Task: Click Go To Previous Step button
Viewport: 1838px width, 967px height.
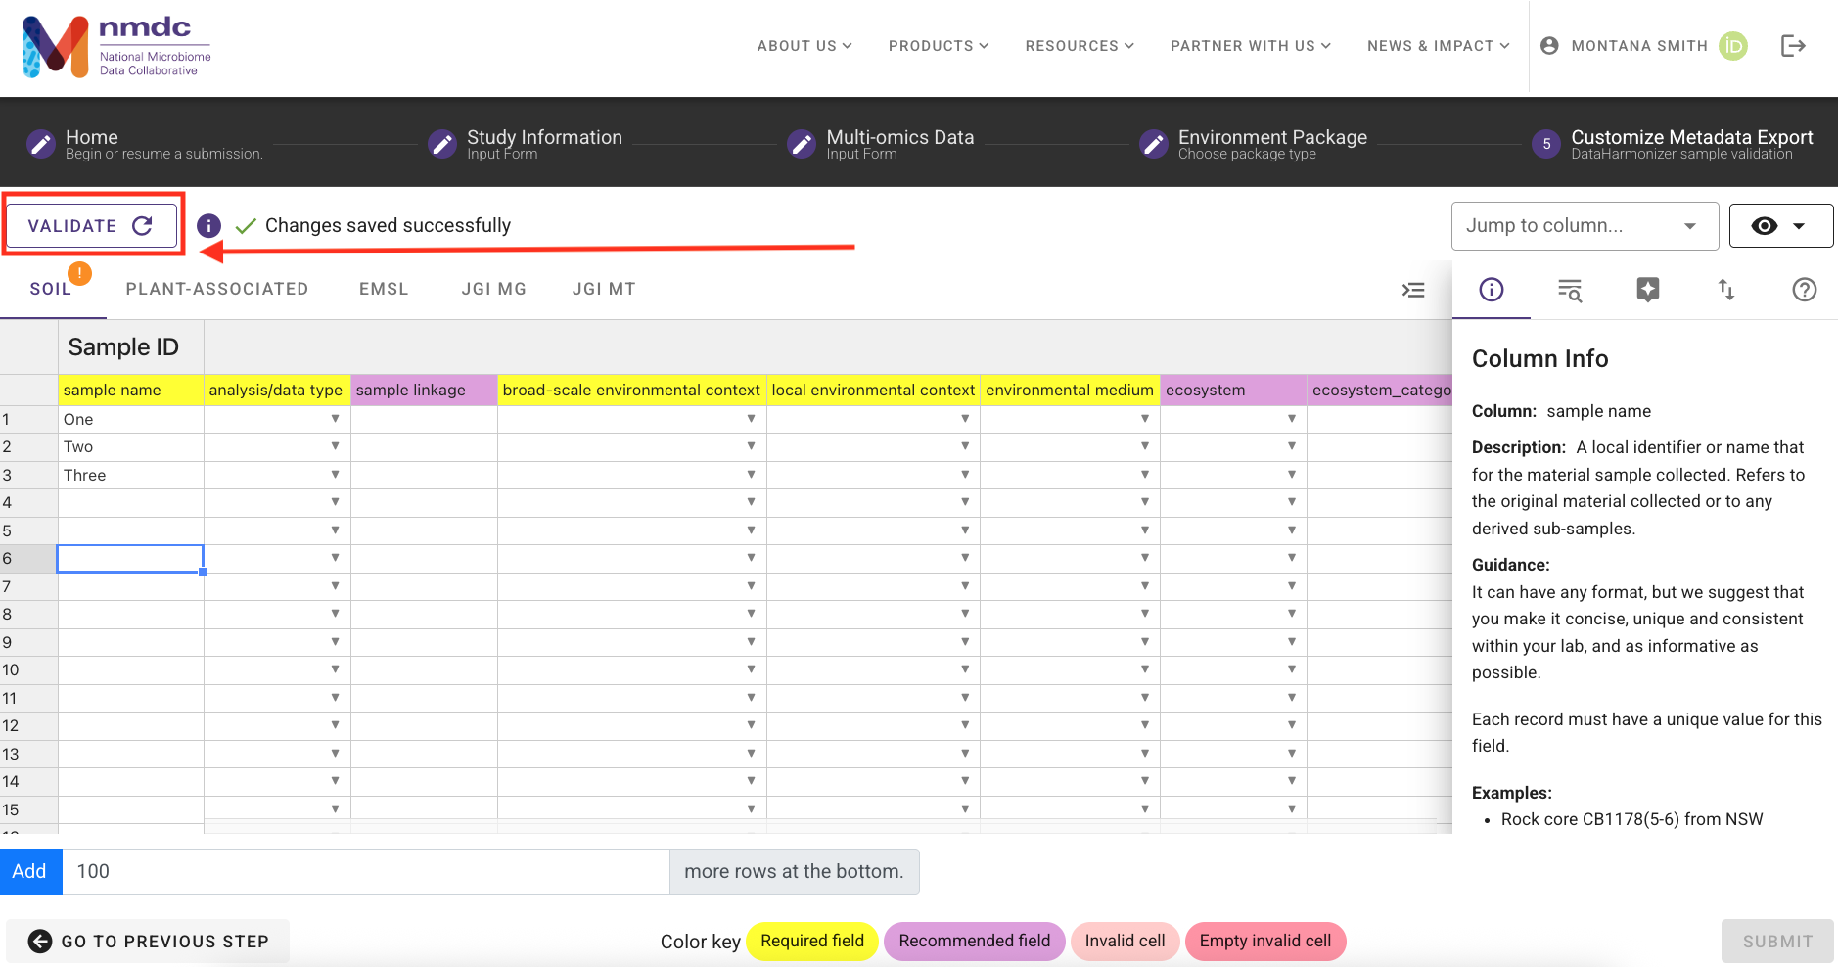Action: point(148,942)
